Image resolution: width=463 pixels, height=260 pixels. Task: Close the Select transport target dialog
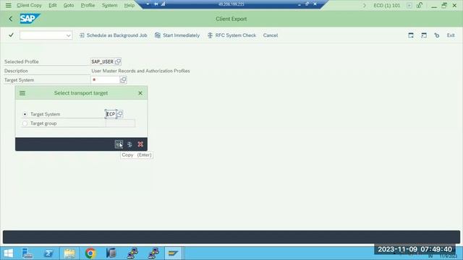140,93
